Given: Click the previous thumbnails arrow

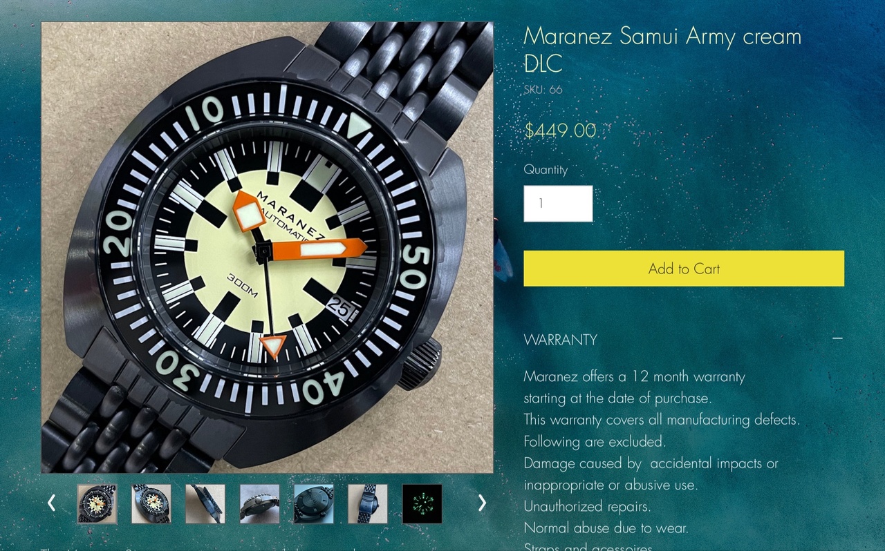Looking at the screenshot, I should (51, 503).
